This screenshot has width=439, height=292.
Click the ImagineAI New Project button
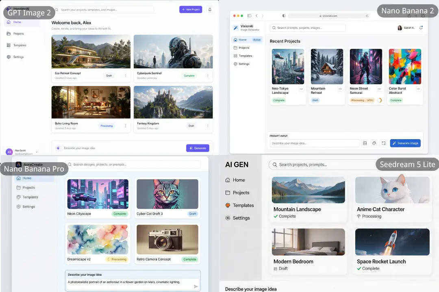(191, 9)
